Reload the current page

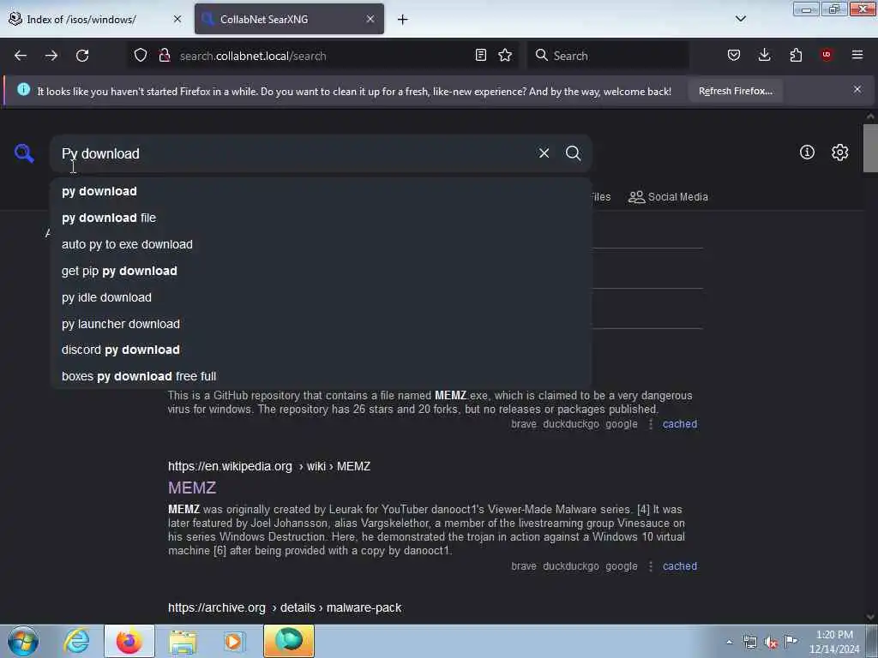(82, 56)
